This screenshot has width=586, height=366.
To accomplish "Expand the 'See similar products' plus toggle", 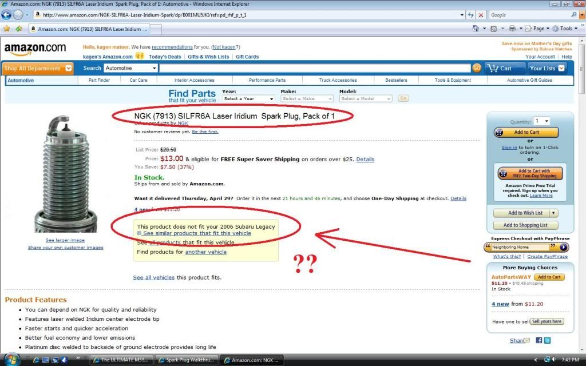I will [x=140, y=234].
